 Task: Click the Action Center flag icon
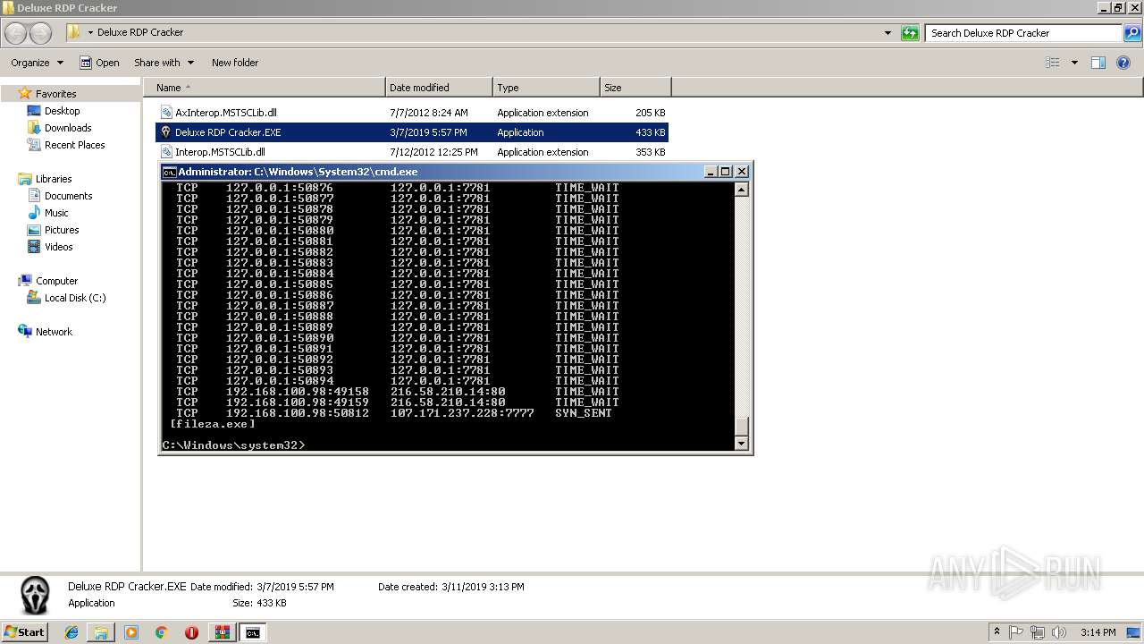tap(1017, 632)
